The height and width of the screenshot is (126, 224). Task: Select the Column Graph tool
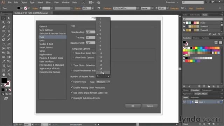[x=9, y=66]
